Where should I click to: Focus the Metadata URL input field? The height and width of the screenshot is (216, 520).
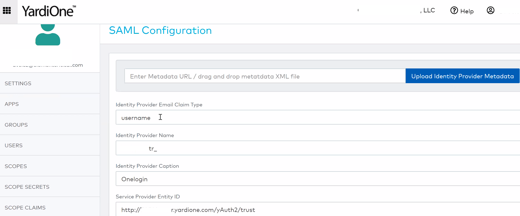click(x=265, y=76)
